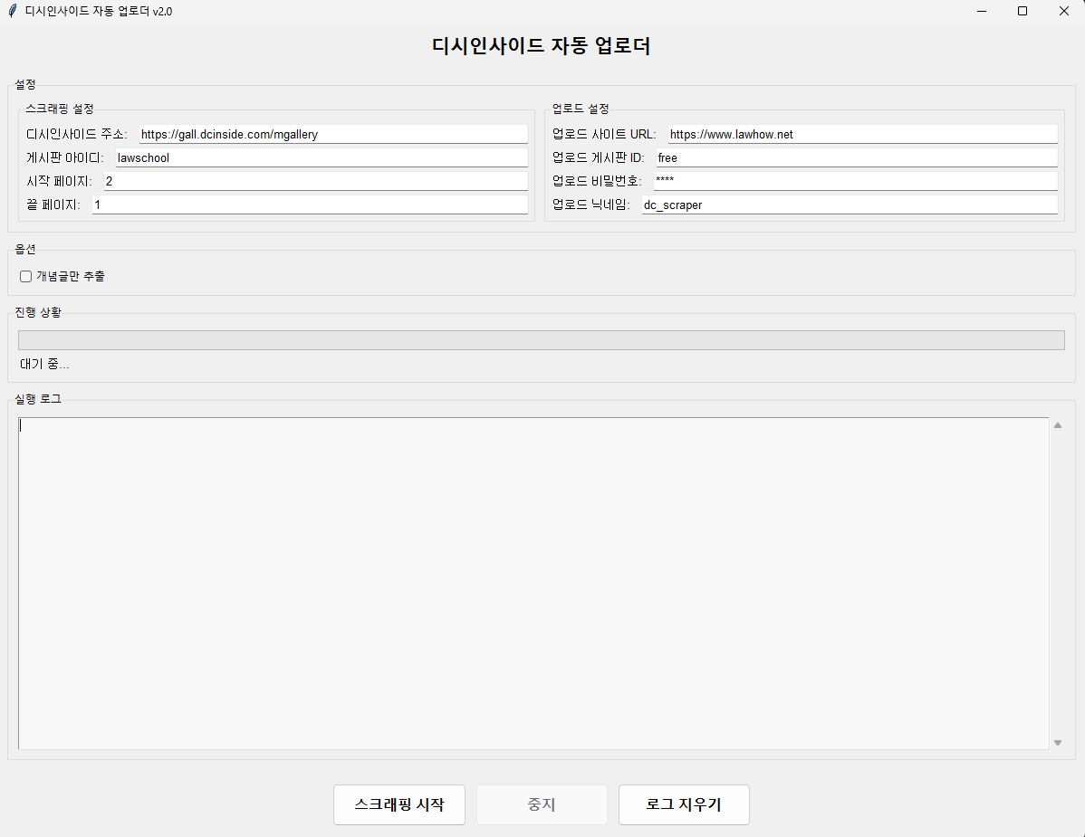Click the progress bar under 진행 상황
This screenshot has height=837, width=1085.
click(x=541, y=340)
